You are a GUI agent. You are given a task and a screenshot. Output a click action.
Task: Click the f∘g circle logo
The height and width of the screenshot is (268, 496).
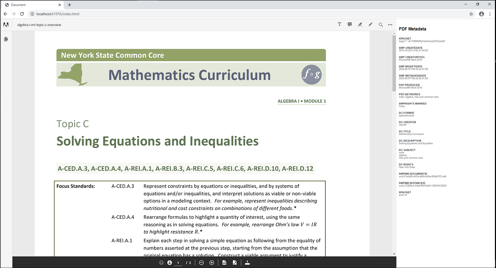[x=311, y=75]
